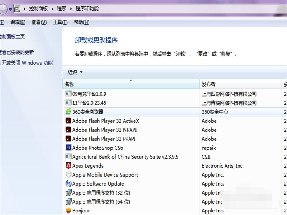This screenshot has height=215, width=287.
Task: Click the Apple Mobile Device Support icon
Action: click(68, 175)
